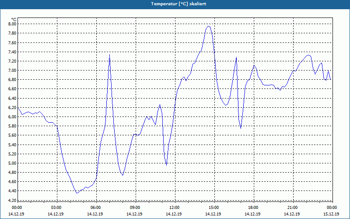Click the 14.12.19 date under 18:00
This screenshot has height=219, width=350.
point(252,214)
